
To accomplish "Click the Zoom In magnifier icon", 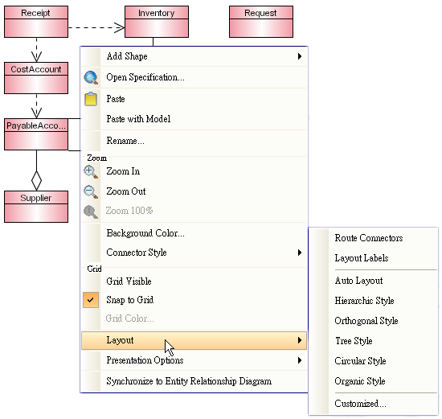I will click(91, 172).
